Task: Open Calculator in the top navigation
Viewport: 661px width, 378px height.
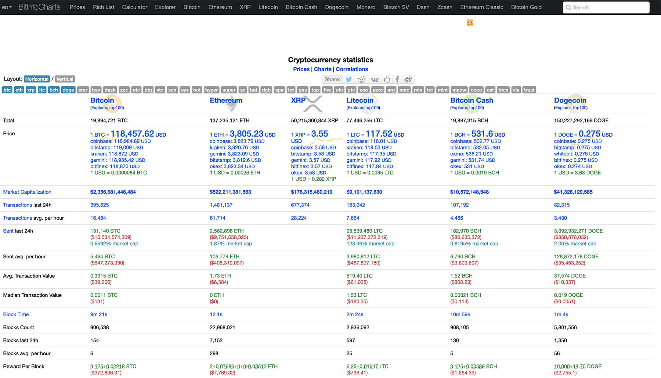Action: [x=134, y=7]
